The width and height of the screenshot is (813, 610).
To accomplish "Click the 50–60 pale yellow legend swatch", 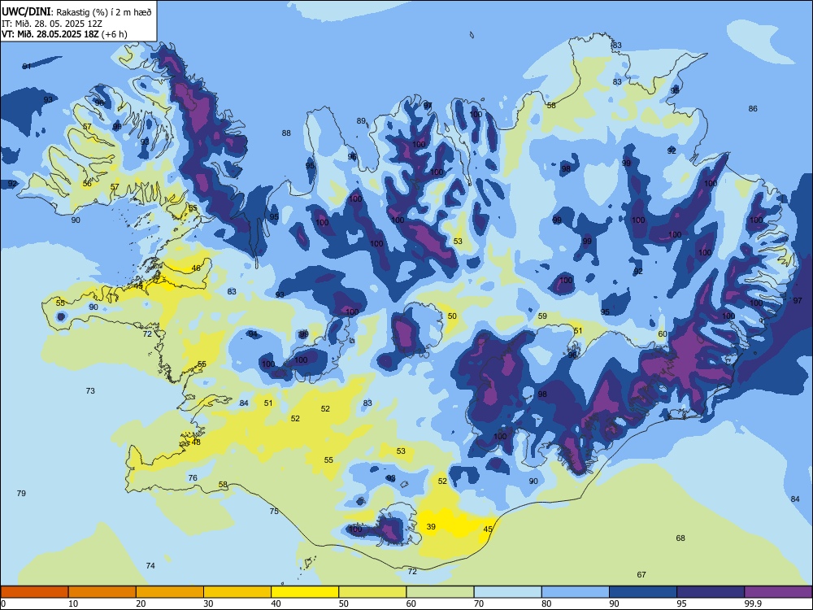I will click(x=372, y=592).
